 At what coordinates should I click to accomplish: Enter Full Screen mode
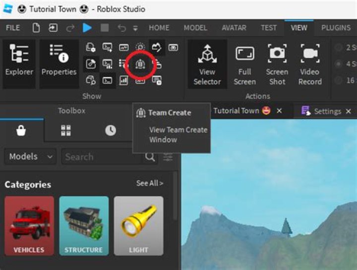(244, 63)
